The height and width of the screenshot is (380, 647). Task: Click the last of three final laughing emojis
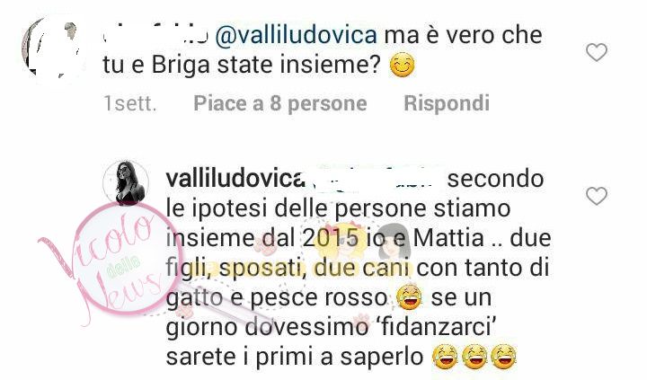(x=504, y=357)
